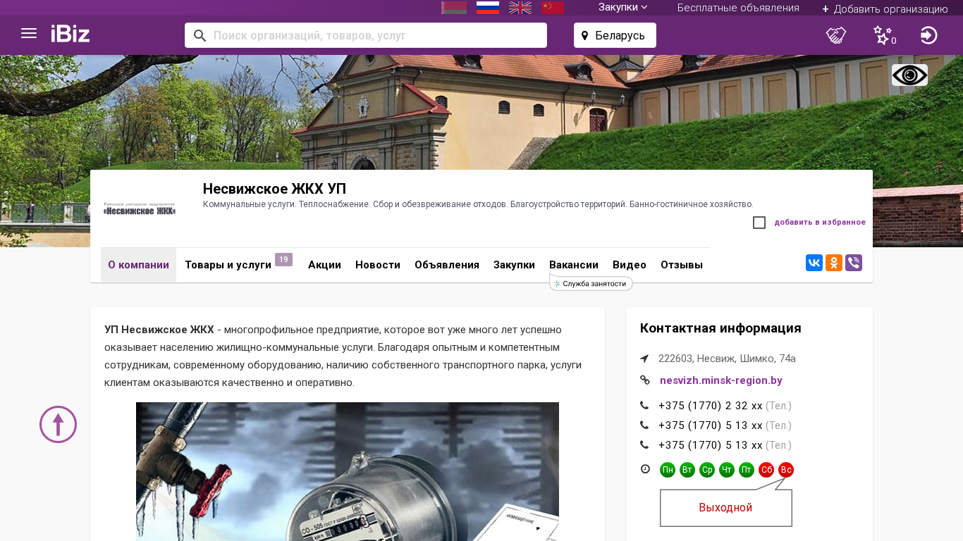Click Бесплатные объявления link
Viewport: 963px width, 541px height.
[x=738, y=8]
